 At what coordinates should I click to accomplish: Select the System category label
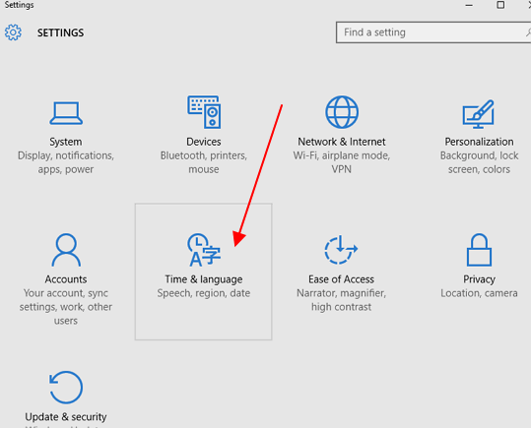66,142
